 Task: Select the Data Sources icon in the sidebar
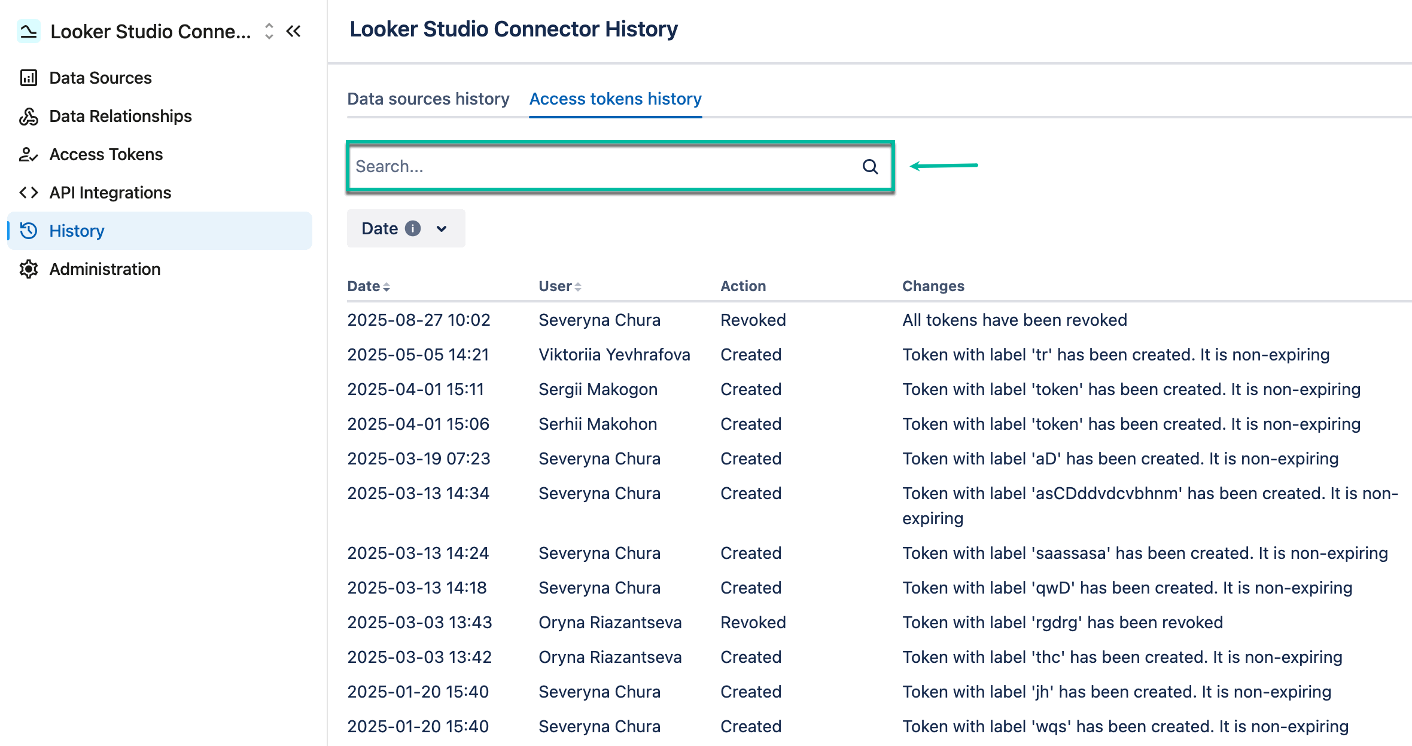coord(28,77)
